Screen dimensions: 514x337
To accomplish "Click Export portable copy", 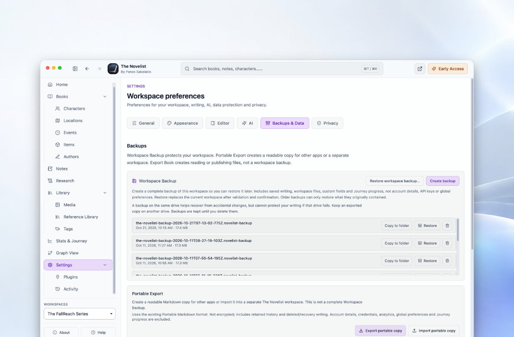I will (x=380, y=331).
